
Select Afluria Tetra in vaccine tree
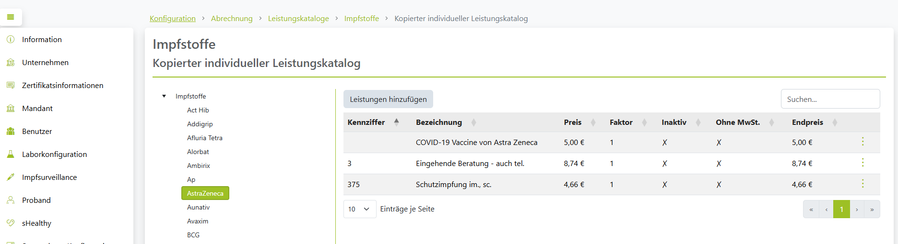pyautogui.click(x=205, y=138)
